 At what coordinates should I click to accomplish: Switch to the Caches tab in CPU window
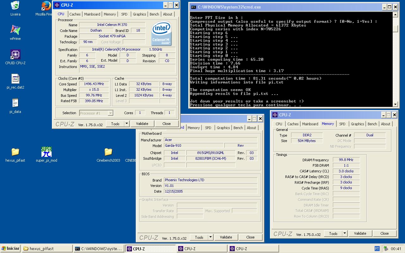(x=75, y=14)
